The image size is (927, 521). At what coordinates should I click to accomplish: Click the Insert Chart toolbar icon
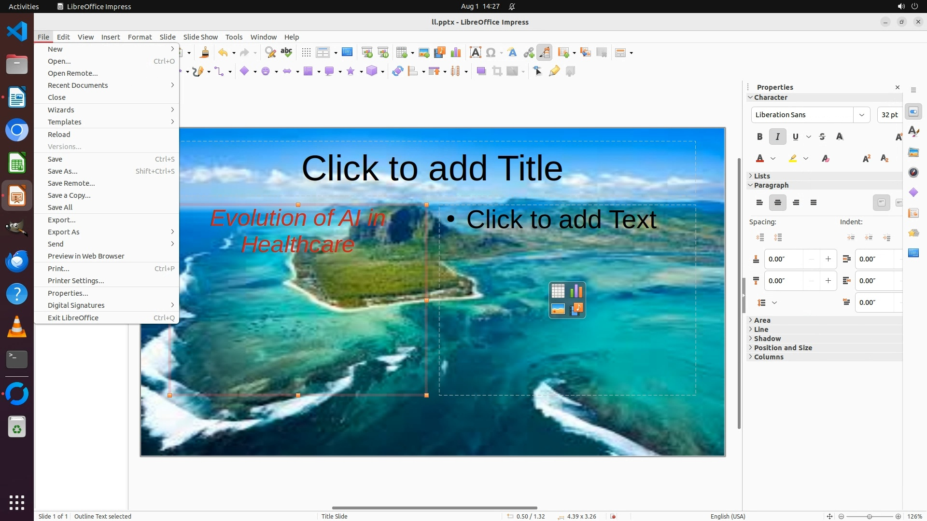point(455,53)
